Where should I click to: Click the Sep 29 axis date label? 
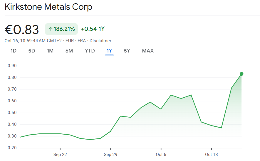pyautogui.click(x=110, y=155)
